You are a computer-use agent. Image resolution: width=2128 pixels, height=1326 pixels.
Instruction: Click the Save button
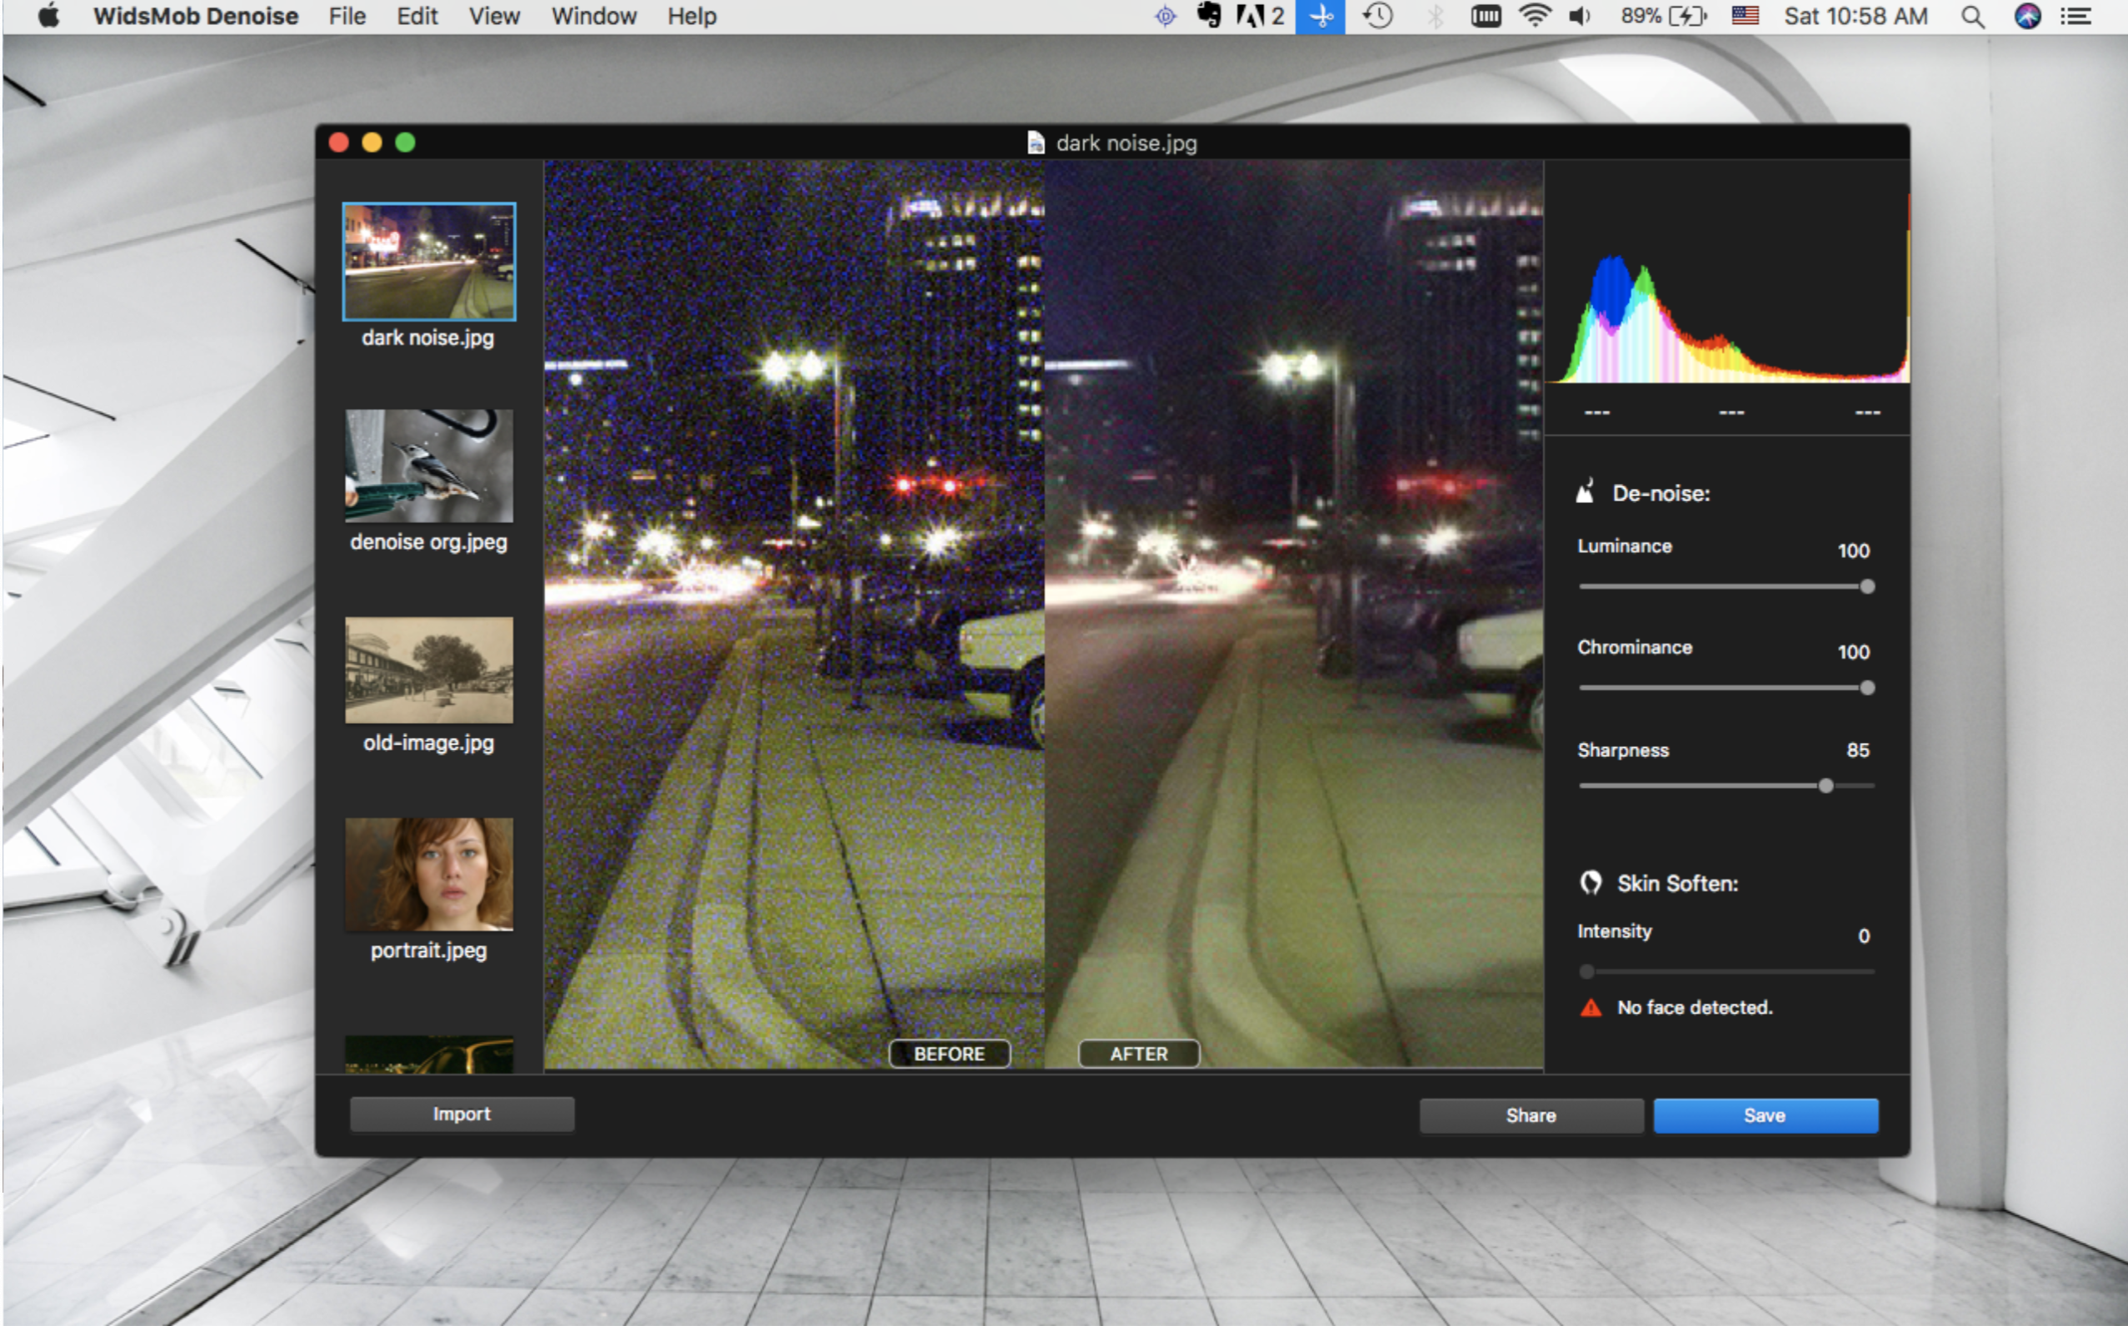click(1765, 1114)
